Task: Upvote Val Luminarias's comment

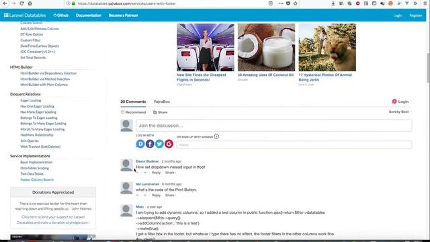Action: pos(137,196)
